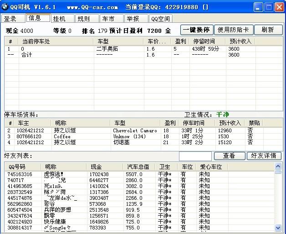Select friend 740717 row

click(x=139, y=180)
